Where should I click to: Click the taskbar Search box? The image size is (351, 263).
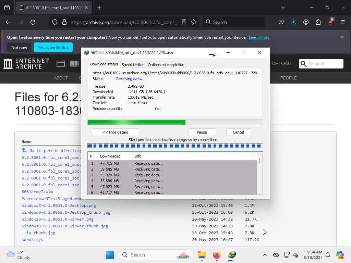(156, 255)
